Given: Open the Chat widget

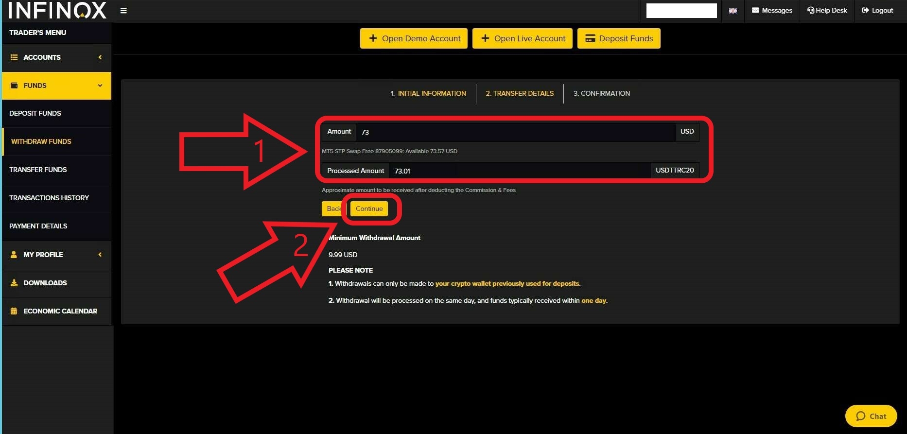Looking at the screenshot, I should 871,416.
